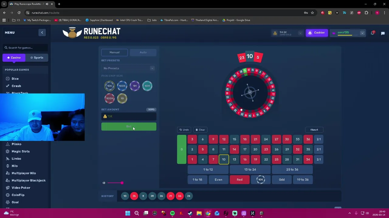The image size is (389, 218).
Task: Bet on green 0
Action: (x=182, y=149)
